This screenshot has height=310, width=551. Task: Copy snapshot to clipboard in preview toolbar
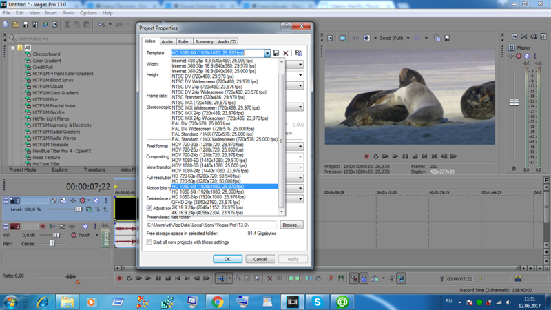[x=437, y=38]
